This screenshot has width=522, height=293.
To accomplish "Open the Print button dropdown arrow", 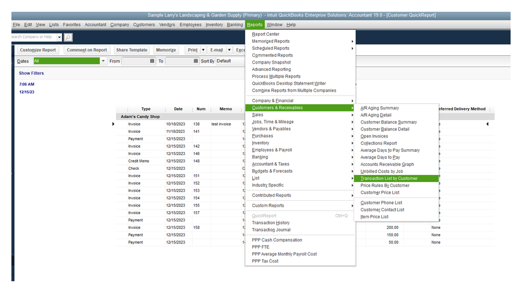I will [x=203, y=50].
